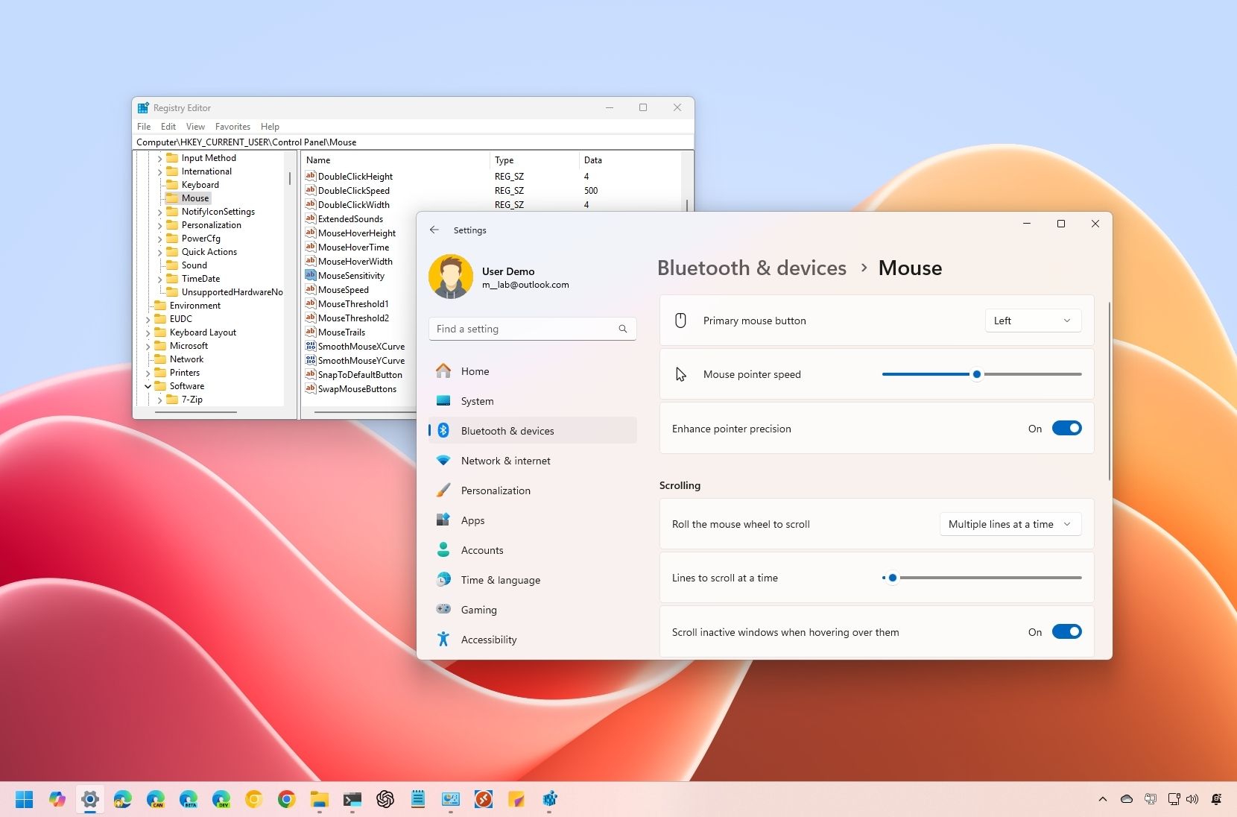The image size is (1237, 817).
Task: Disable Enhance pointer precision
Action: coord(1067,428)
